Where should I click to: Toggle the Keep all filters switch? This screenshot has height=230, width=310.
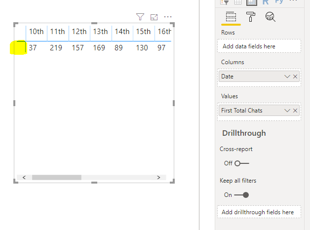point(241,195)
